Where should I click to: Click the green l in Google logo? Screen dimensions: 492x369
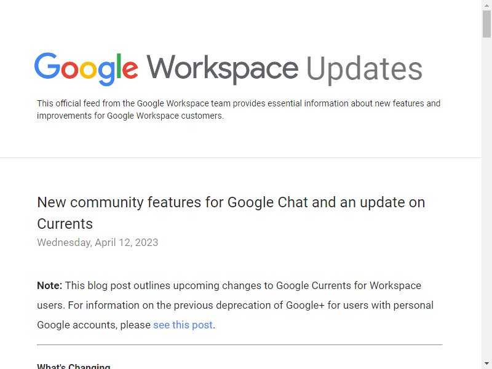click(x=119, y=66)
